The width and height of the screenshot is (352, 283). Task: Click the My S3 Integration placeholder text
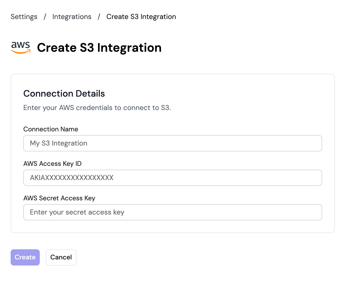[58, 143]
